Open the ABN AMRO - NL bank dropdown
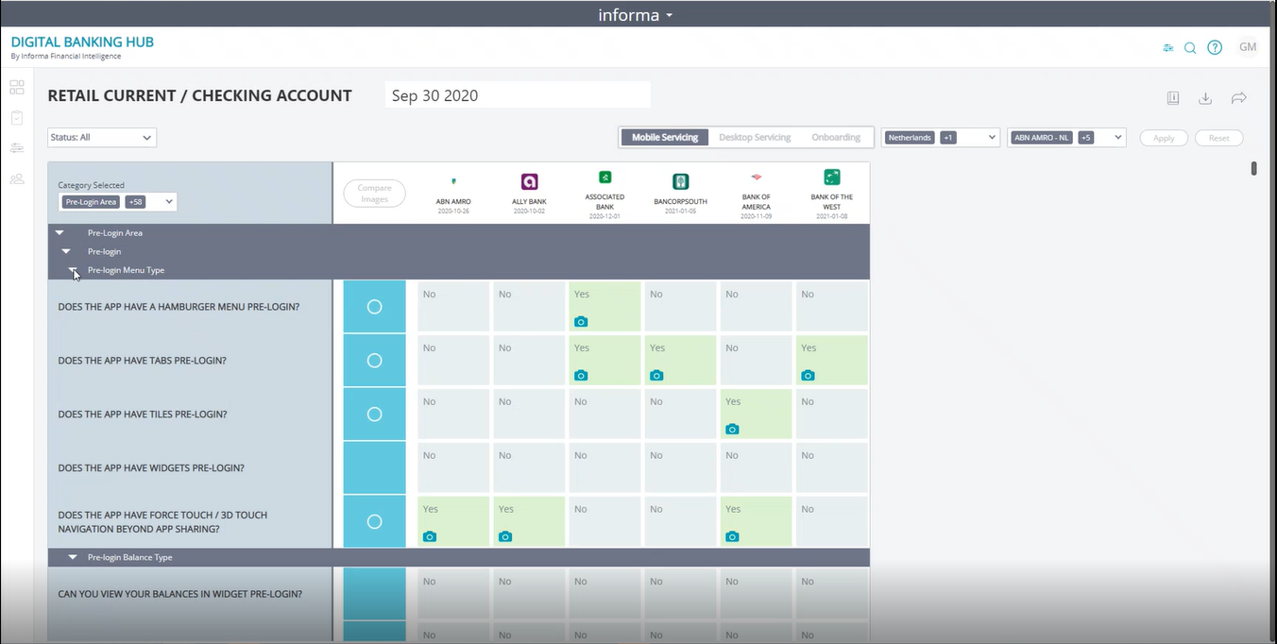The height and width of the screenshot is (644, 1277). point(1067,138)
